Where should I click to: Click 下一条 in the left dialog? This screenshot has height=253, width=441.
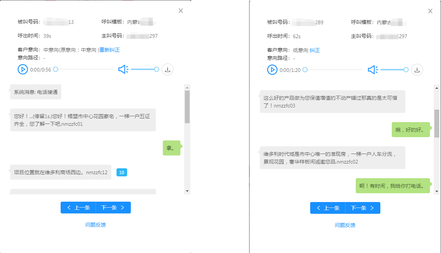(x=113, y=208)
